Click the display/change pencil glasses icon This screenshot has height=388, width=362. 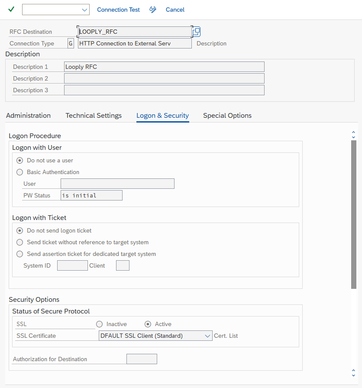pos(153,10)
